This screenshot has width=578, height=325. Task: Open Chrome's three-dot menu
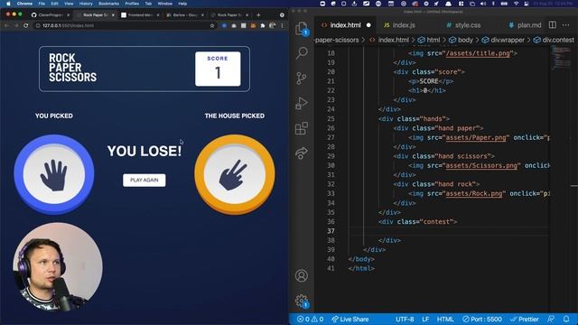coord(283,25)
